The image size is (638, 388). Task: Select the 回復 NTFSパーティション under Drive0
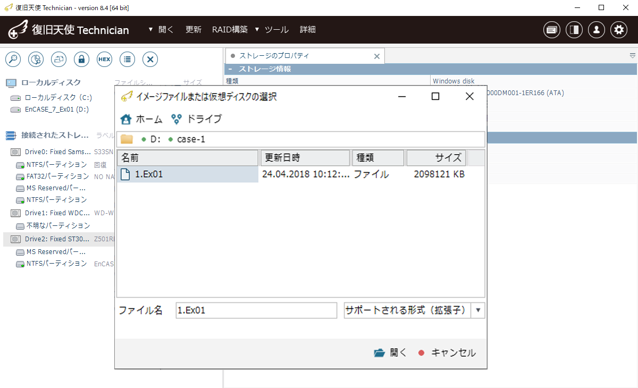(56, 165)
